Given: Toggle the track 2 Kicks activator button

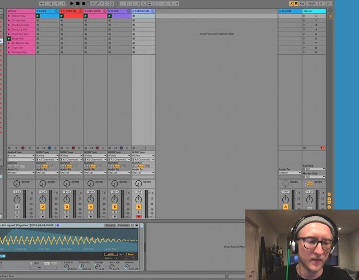Looking at the screenshot, I should (x=43, y=207).
